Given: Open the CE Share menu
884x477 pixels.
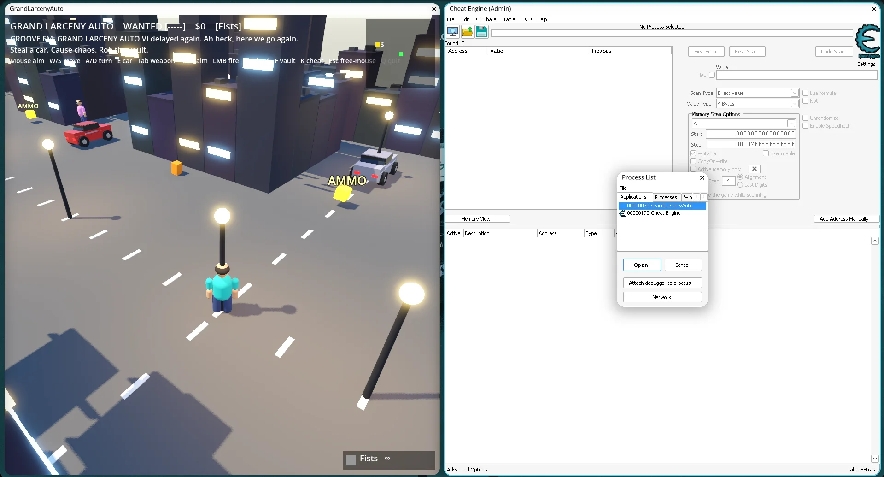Looking at the screenshot, I should pos(486,19).
